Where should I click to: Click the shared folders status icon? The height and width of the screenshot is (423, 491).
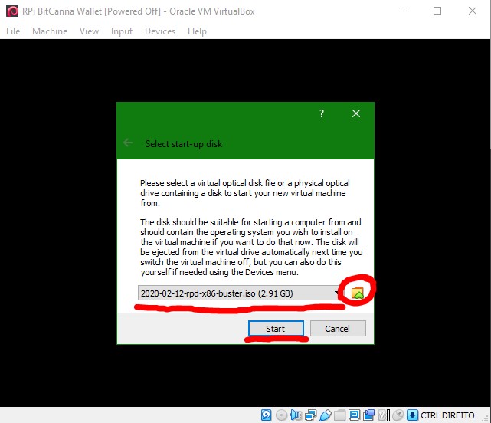tap(340, 415)
